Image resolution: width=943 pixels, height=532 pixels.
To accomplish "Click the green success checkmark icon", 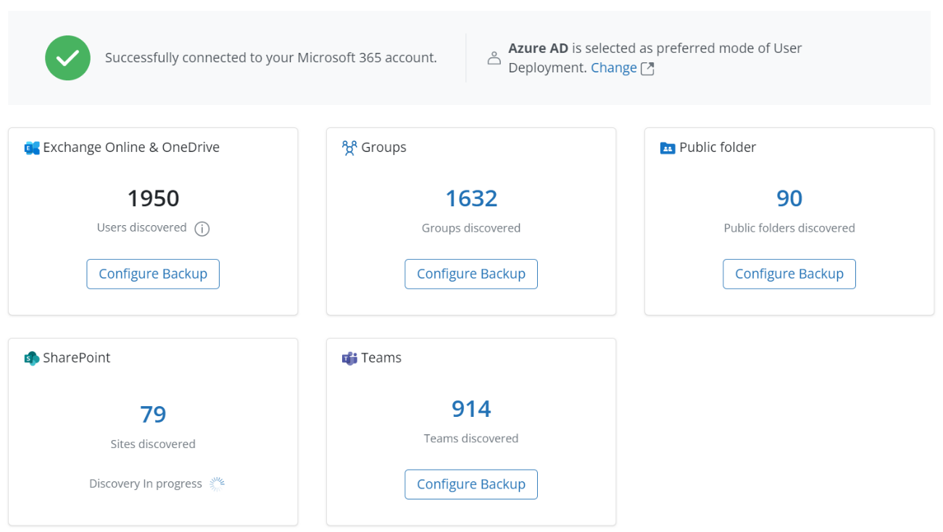I will [x=67, y=58].
